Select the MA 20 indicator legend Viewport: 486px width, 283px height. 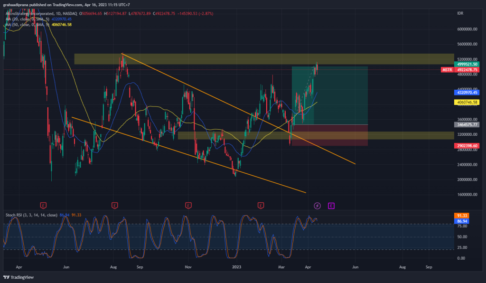(x=27, y=19)
